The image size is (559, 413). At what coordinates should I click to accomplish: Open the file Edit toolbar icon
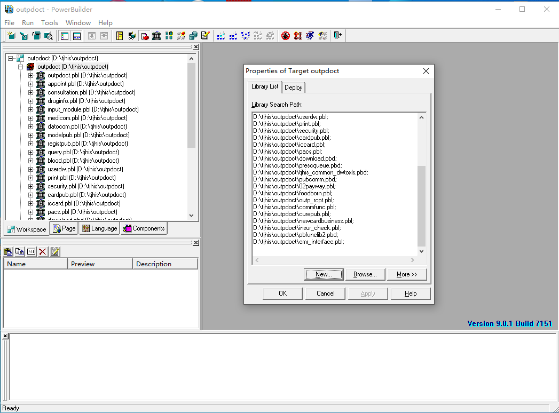click(206, 36)
